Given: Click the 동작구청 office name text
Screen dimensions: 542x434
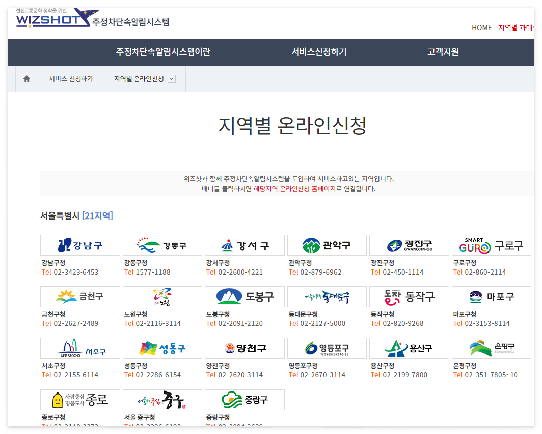Looking at the screenshot, I should click(383, 314).
